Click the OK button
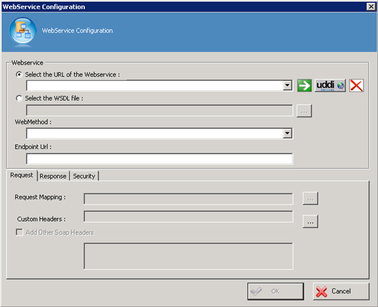Screen dimensions: 378x307 [275, 291]
